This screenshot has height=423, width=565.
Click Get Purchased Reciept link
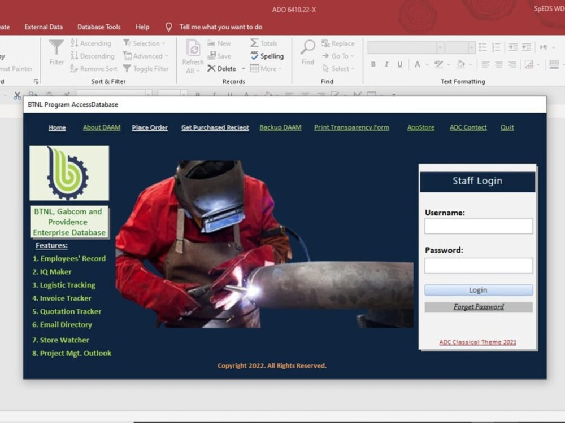pos(215,127)
